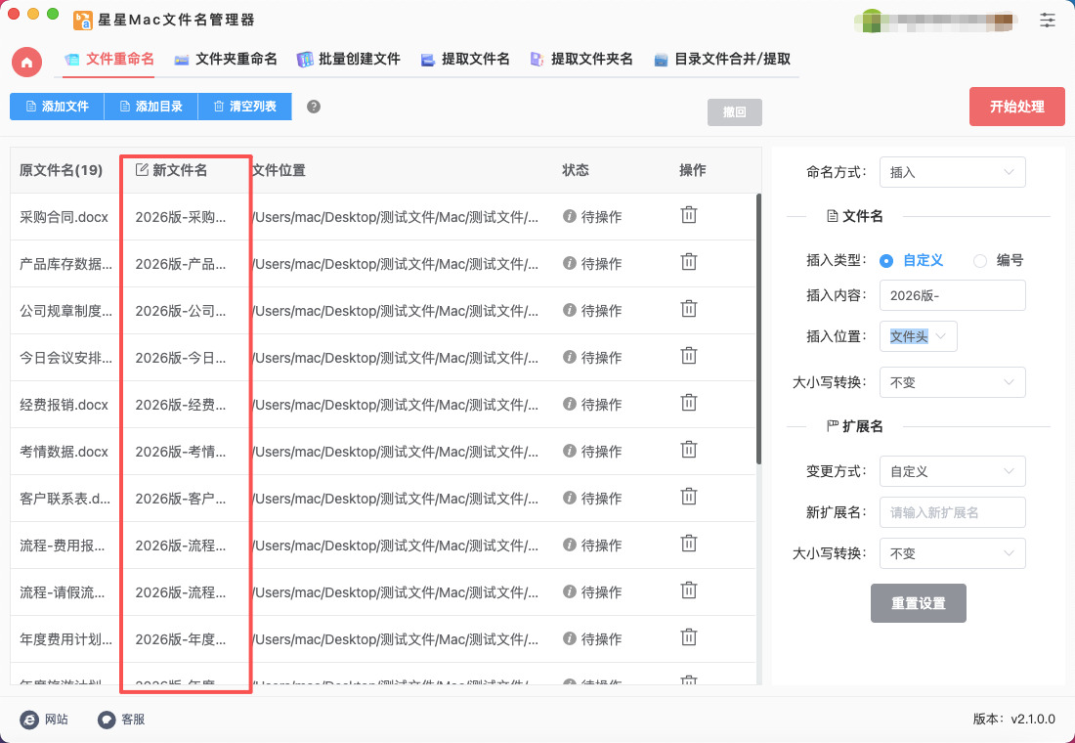Viewport: 1075px width, 743px height.
Task: Open the 变更方式 dropdown showing 自定义
Action: pos(952,471)
